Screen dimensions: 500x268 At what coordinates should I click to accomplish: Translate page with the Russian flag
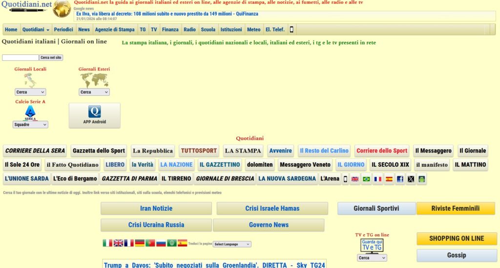161,243
